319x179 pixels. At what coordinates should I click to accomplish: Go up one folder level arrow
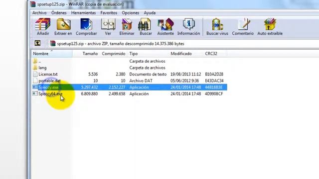point(37,43)
